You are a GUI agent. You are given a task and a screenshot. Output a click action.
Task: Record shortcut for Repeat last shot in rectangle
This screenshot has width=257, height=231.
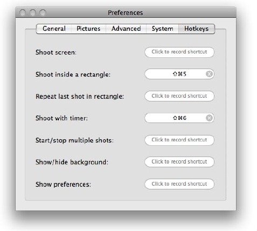click(179, 96)
